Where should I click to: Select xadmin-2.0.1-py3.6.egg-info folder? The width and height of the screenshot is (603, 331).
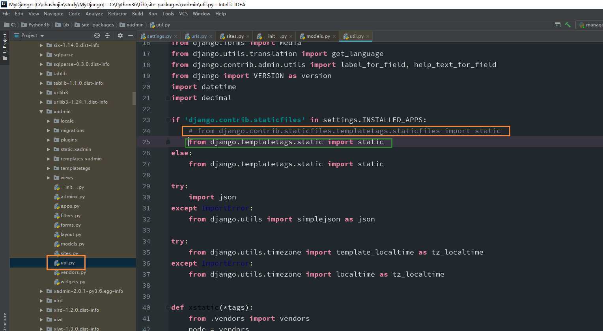(x=88, y=291)
